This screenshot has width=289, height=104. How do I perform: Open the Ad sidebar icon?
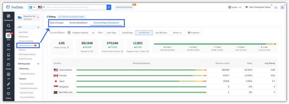point(8,74)
